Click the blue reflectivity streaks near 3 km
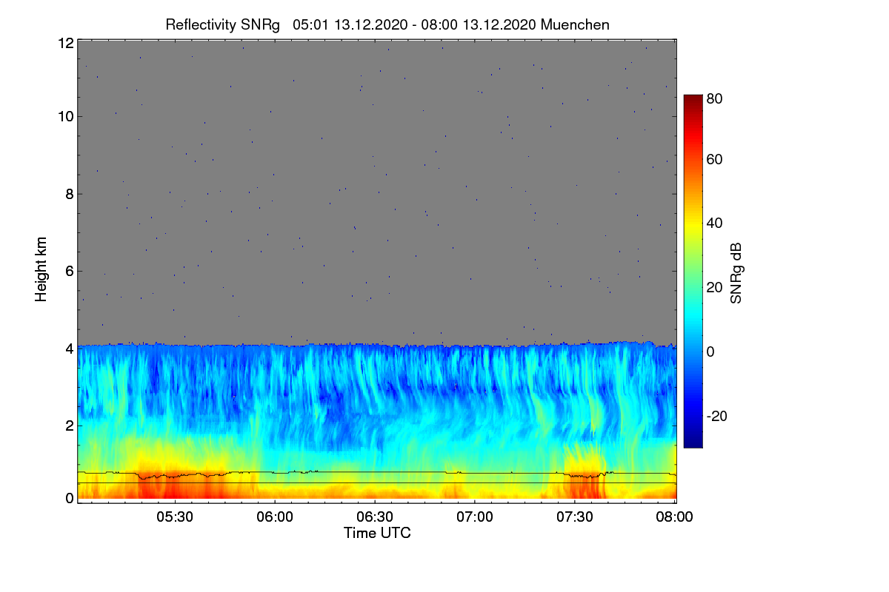The image size is (889, 592). click(x=376, y=385)
